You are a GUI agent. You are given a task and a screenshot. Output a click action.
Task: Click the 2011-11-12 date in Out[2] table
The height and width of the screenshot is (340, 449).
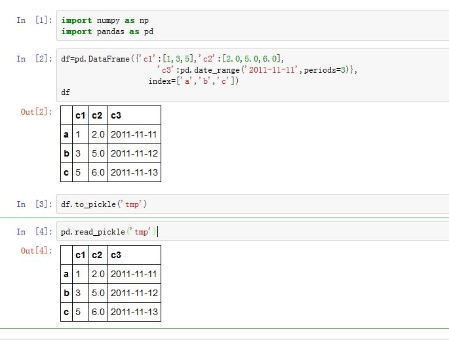pos(134,154)
